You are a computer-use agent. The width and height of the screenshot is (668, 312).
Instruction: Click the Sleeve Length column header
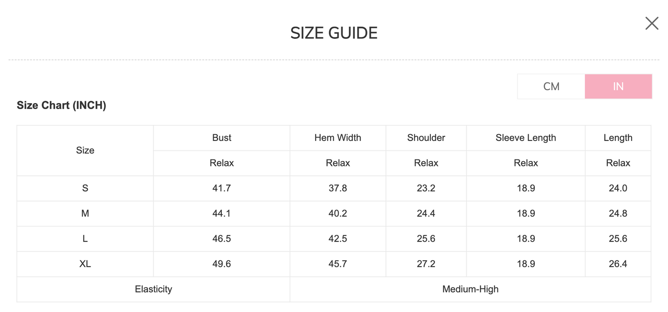click(526, 138)
